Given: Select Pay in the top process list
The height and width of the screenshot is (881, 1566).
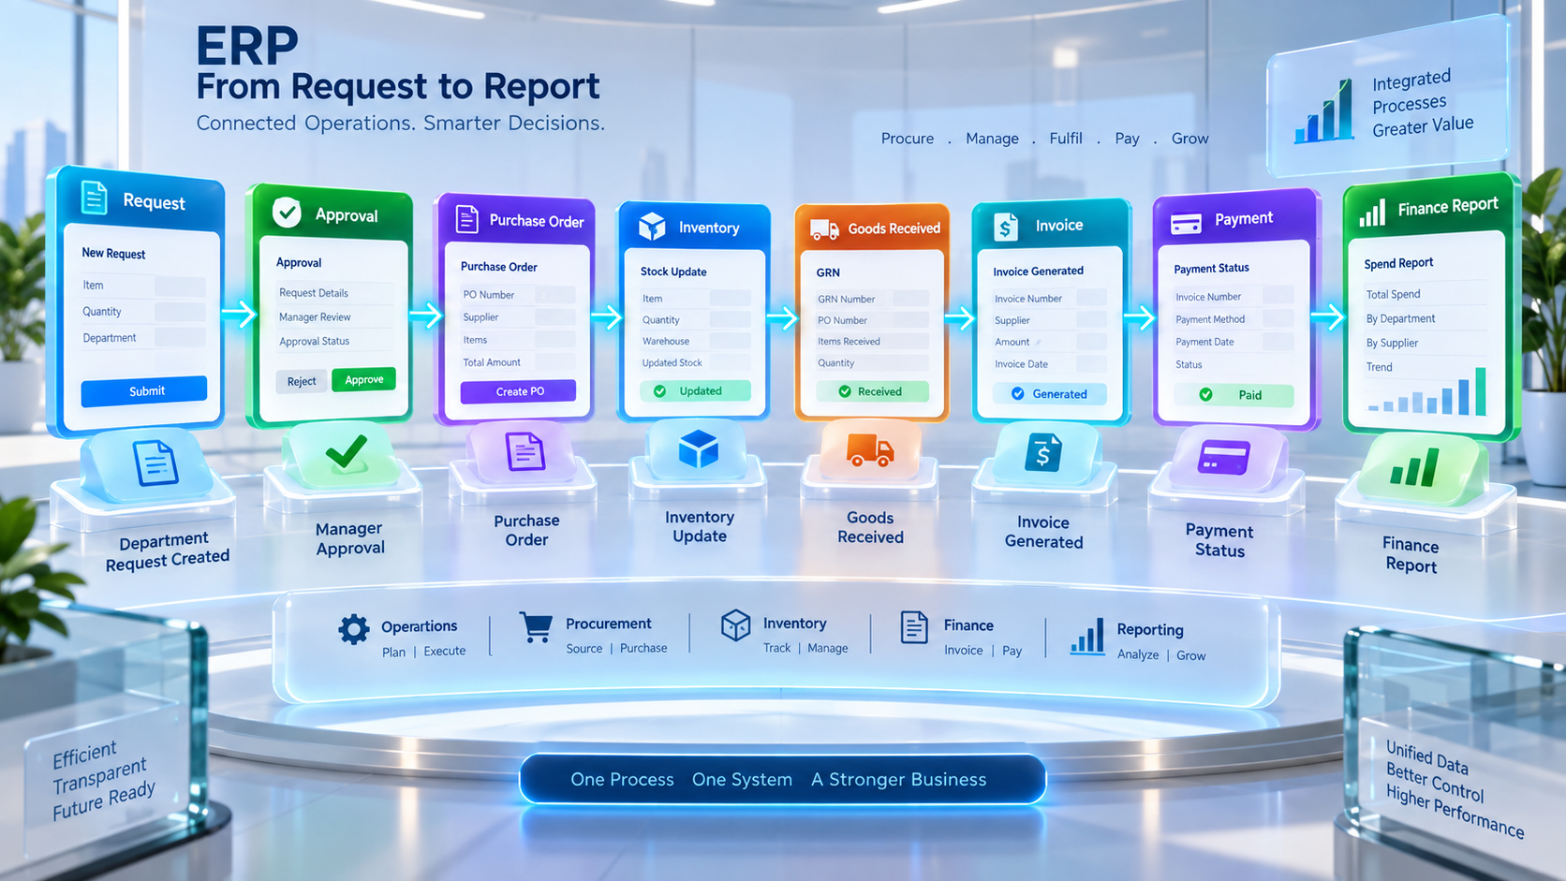Looking at the screenshot, I should [x=1127, y=139].
